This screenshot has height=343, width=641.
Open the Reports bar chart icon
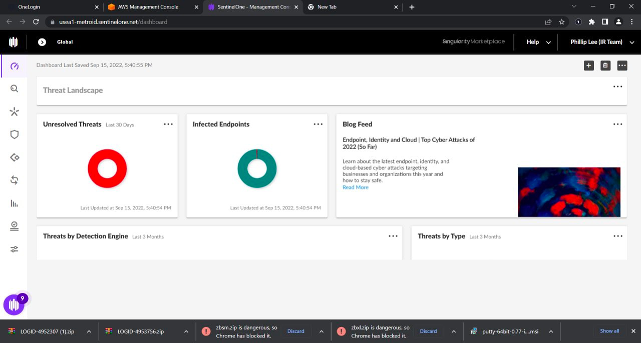click(x=14, y=203)
